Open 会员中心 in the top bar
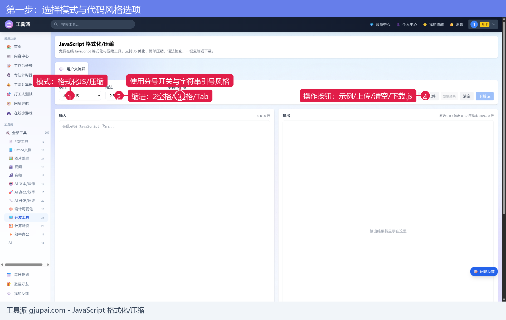This screenshot has height=320, width=506. pyautogui.click(x=380, y=25)
